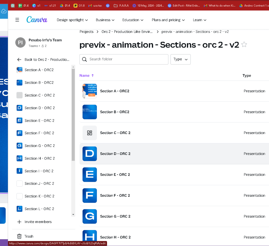Sort by Name column header
The width and height of the screenshot is (269, 246).
pos(87,76)
